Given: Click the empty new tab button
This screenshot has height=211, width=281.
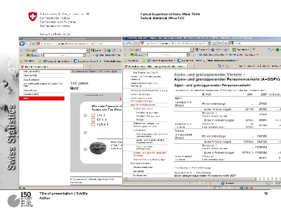Looking at the screenshot, I should (x=191, y=66).
